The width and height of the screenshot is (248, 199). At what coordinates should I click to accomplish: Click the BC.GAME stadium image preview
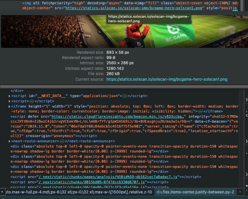point(124,31)
